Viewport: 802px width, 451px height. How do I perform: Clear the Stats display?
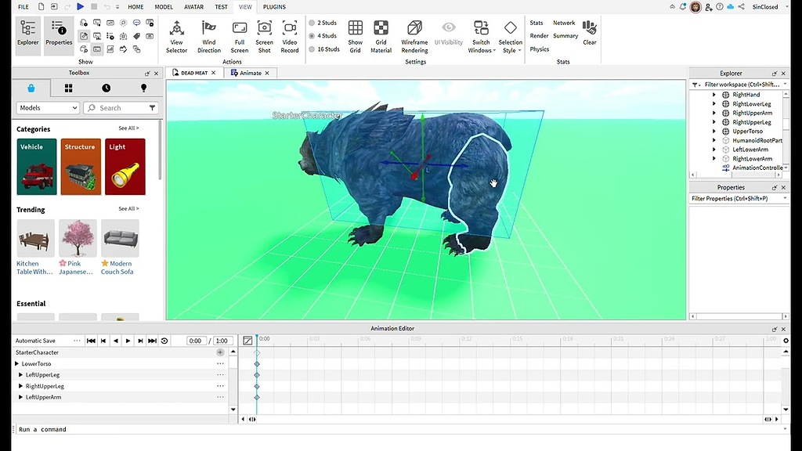(x=590, y=35)
